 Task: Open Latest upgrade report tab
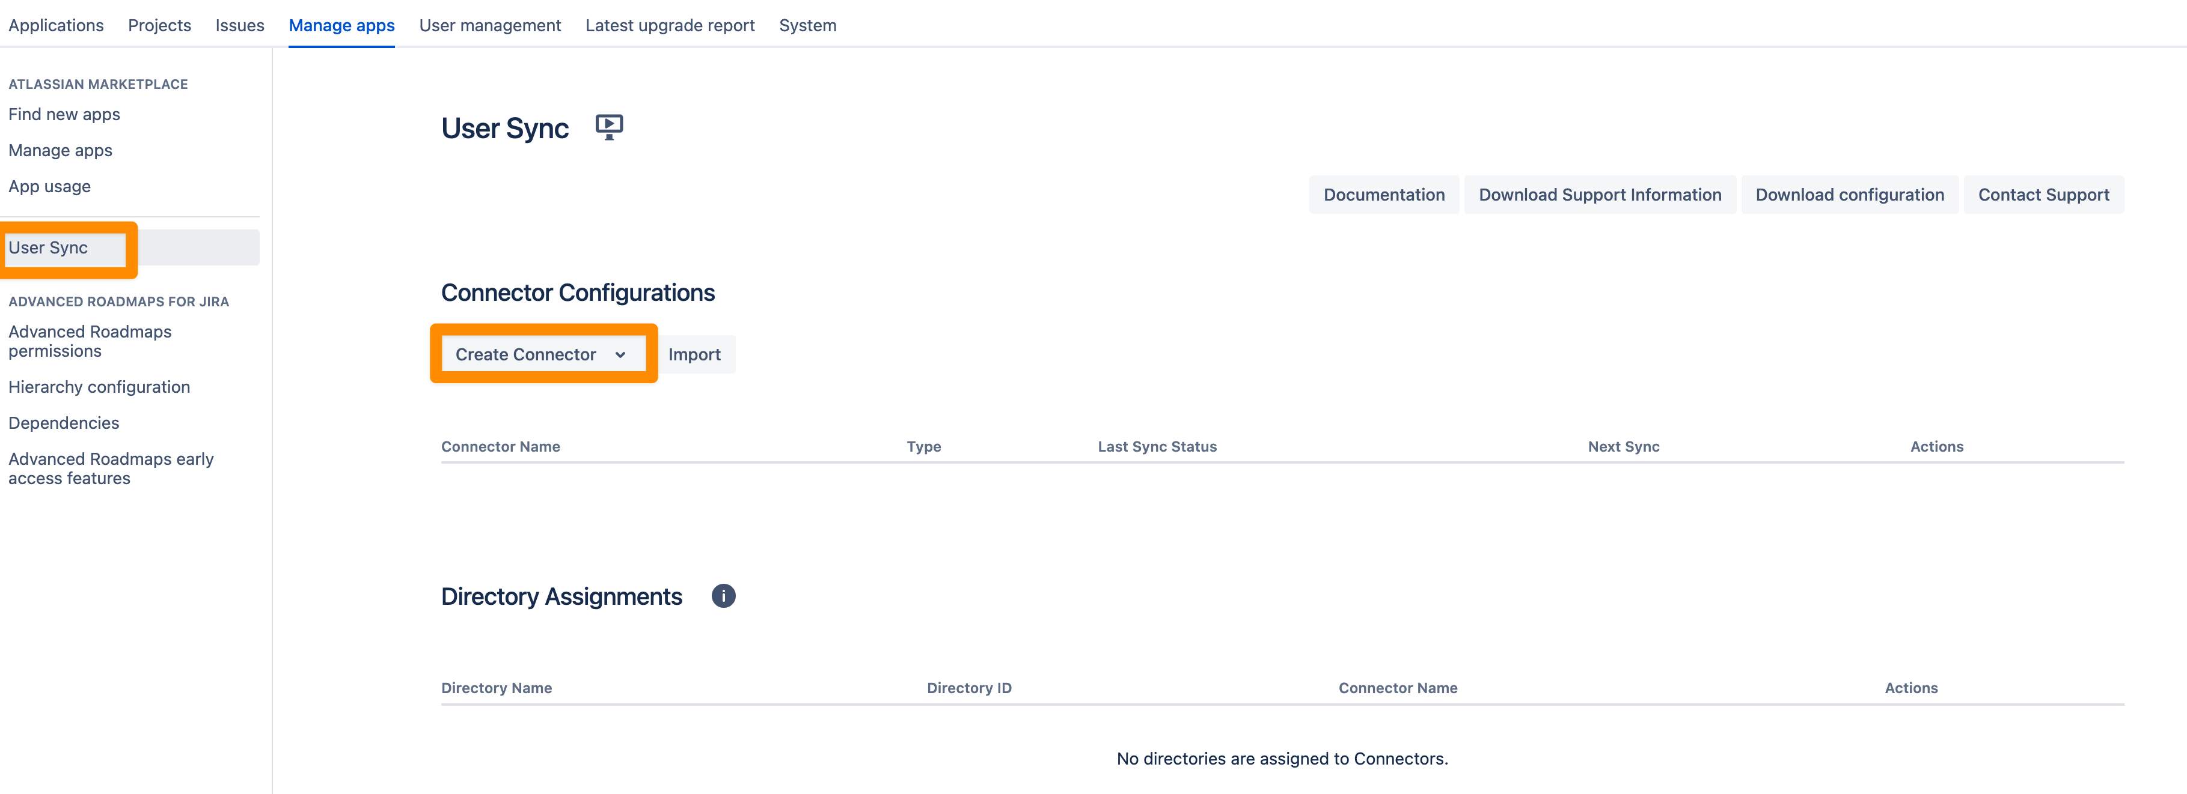pos(670,25)
